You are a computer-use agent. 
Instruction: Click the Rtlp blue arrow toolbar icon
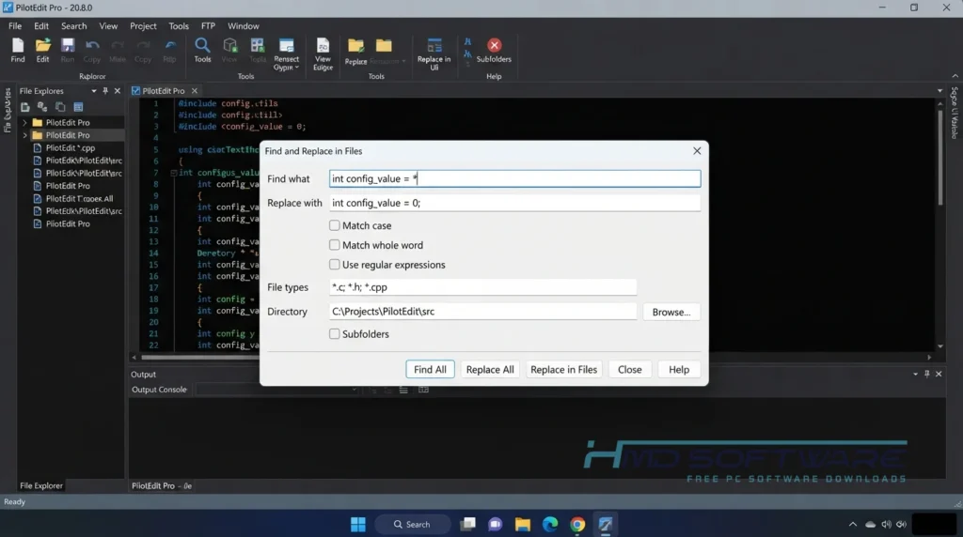click(169, 46)
